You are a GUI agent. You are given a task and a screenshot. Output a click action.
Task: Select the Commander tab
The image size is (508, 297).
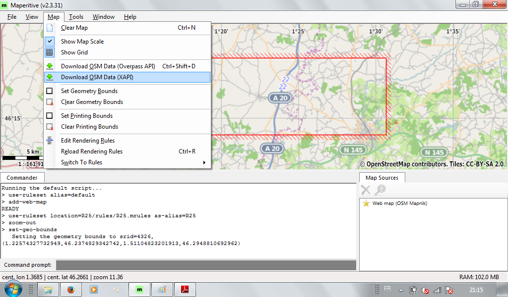(22, 178)
